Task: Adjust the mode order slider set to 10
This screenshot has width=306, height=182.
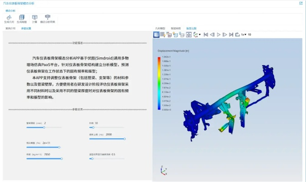Action: [93, 127]
